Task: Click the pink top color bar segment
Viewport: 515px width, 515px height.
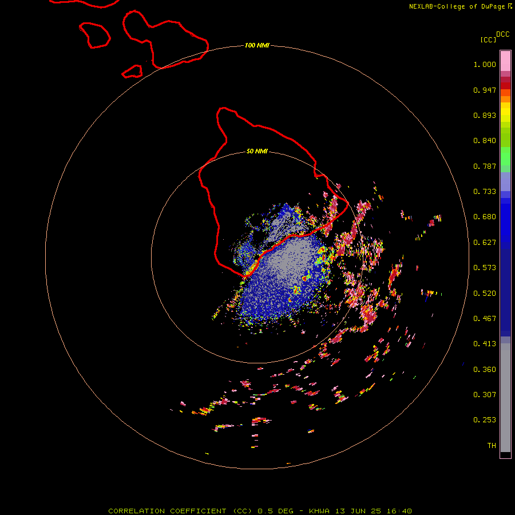Action: pos(505,61)
